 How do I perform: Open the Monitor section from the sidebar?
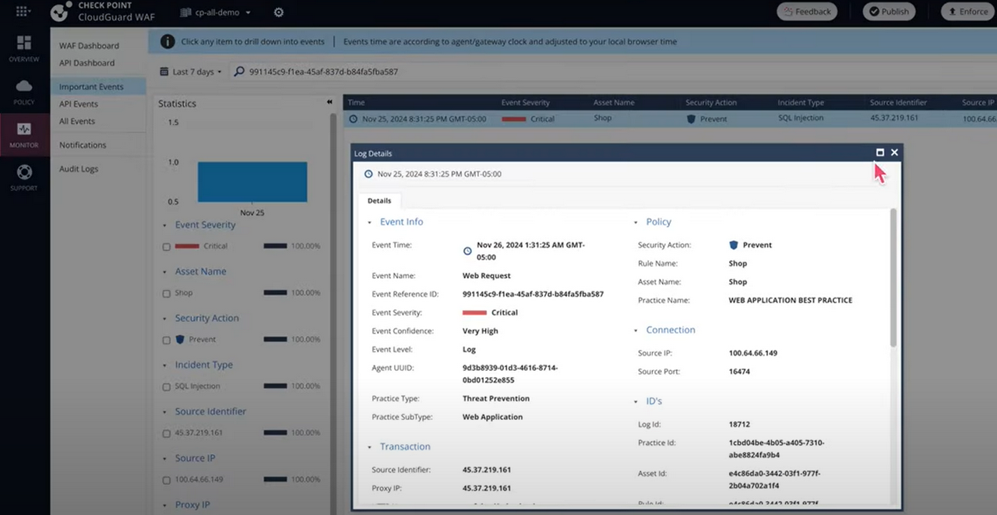23,134
